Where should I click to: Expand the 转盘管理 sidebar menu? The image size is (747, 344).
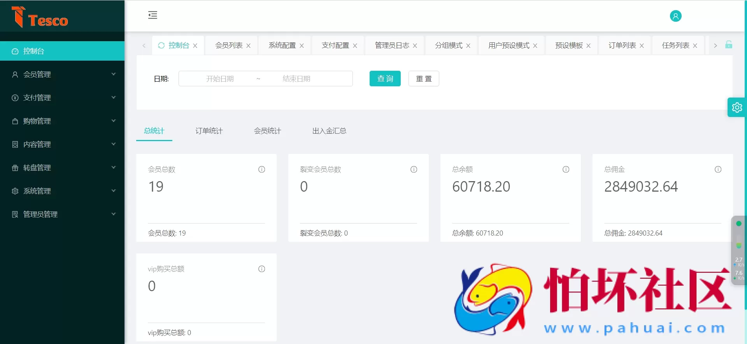[62, 168]
